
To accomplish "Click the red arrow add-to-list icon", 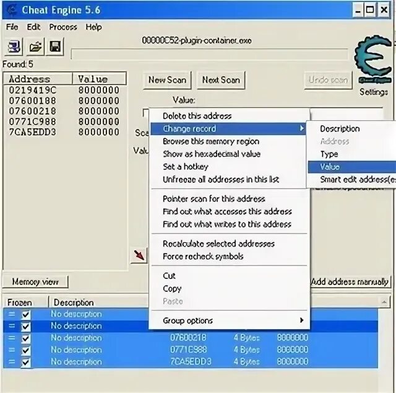I will click(x=139, y=255).
